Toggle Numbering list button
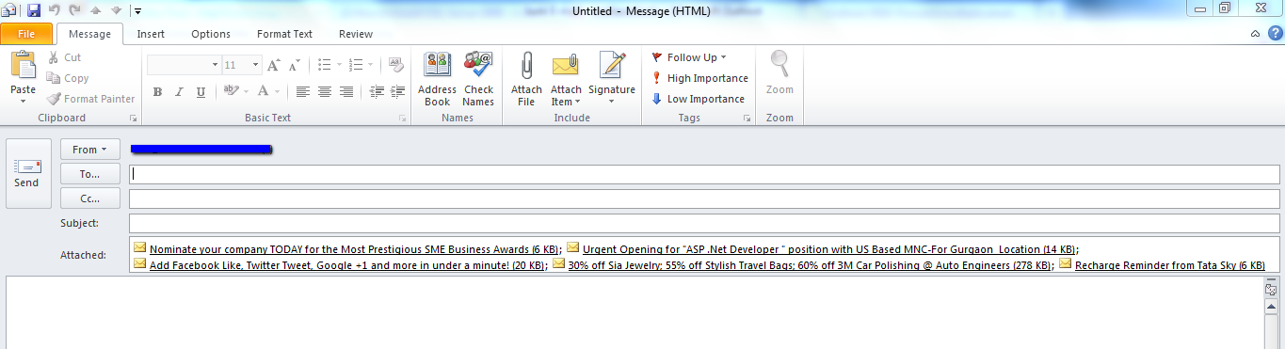Screen dimensions: 1285x349 355,65
